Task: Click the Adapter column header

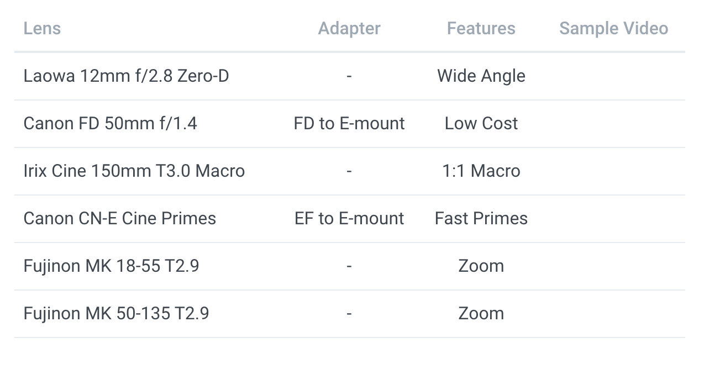Action: coord(349,28)
